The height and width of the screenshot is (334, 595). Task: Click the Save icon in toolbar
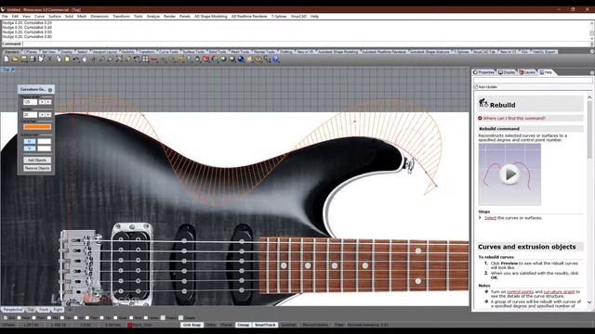23,59
